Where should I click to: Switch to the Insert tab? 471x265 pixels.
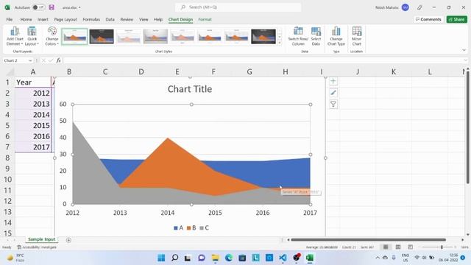click(43, 19)
